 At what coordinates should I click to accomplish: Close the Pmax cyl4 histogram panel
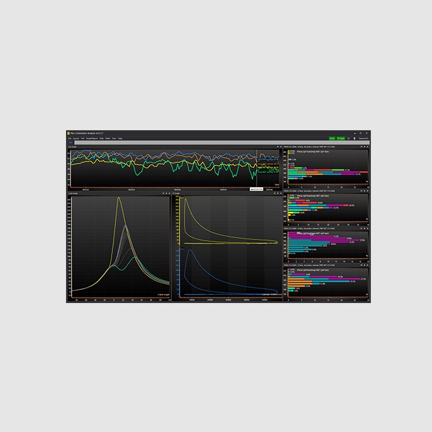click(x=368, y=265)
